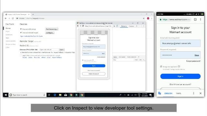The image size is (207, 116).
Task: Click the close link for the remote tab
Action: coord(49,57)
